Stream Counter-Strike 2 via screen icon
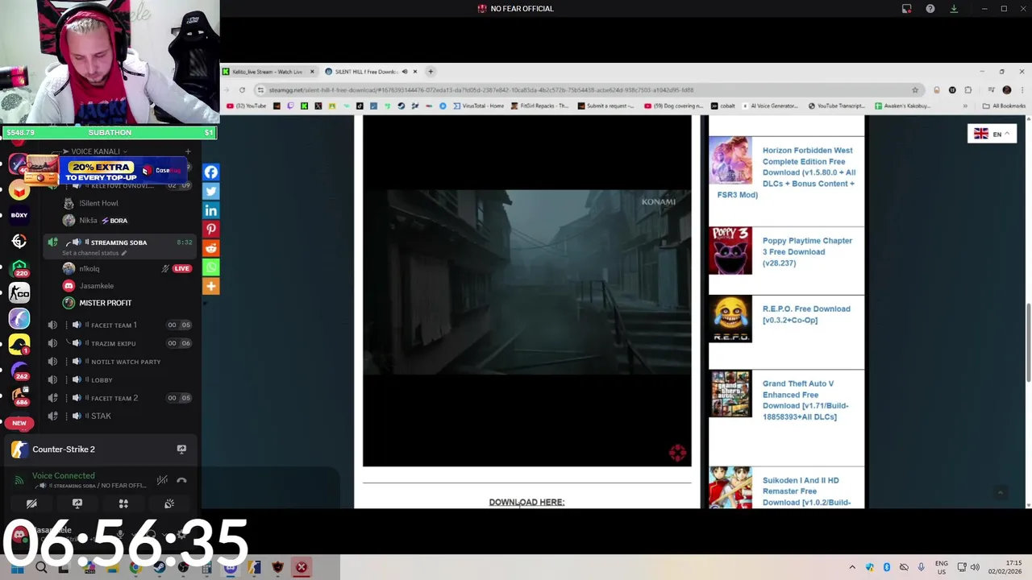Image resolution: width=1032 pixels, height=580 pixels. coord(181,449)
